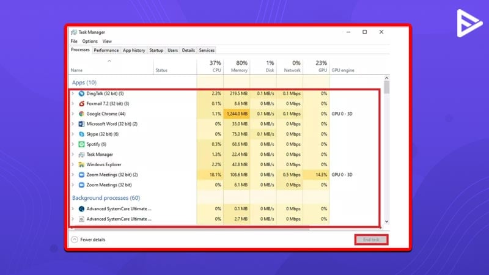The width and height of the screenshot is (489, 275).
Task: Click icon of Zoom Meetings (32 bit) (2)
Action: (81, 175)
